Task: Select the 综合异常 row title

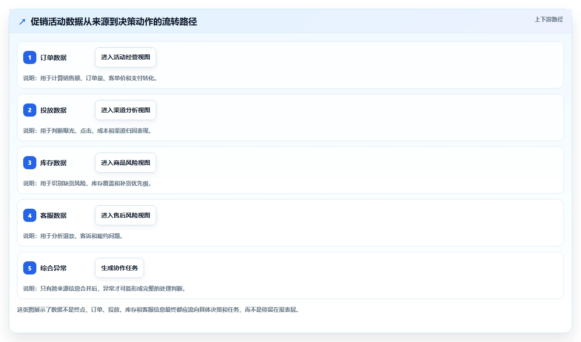Action: click(x=53, y=268)
